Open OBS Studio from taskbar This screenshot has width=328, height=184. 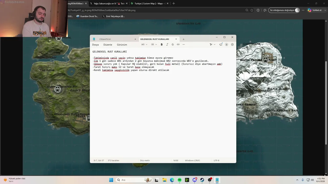(210, 180)
